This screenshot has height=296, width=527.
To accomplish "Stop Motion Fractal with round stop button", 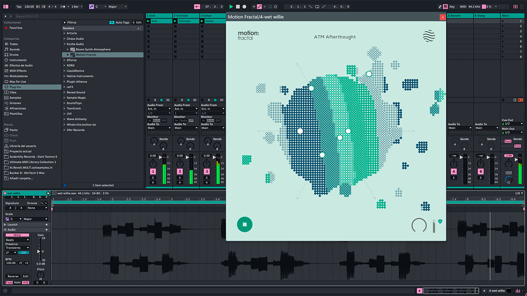I will tap(245, 224).
